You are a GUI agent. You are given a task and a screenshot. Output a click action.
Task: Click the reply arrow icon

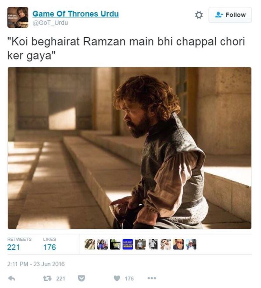pos(11,278)
